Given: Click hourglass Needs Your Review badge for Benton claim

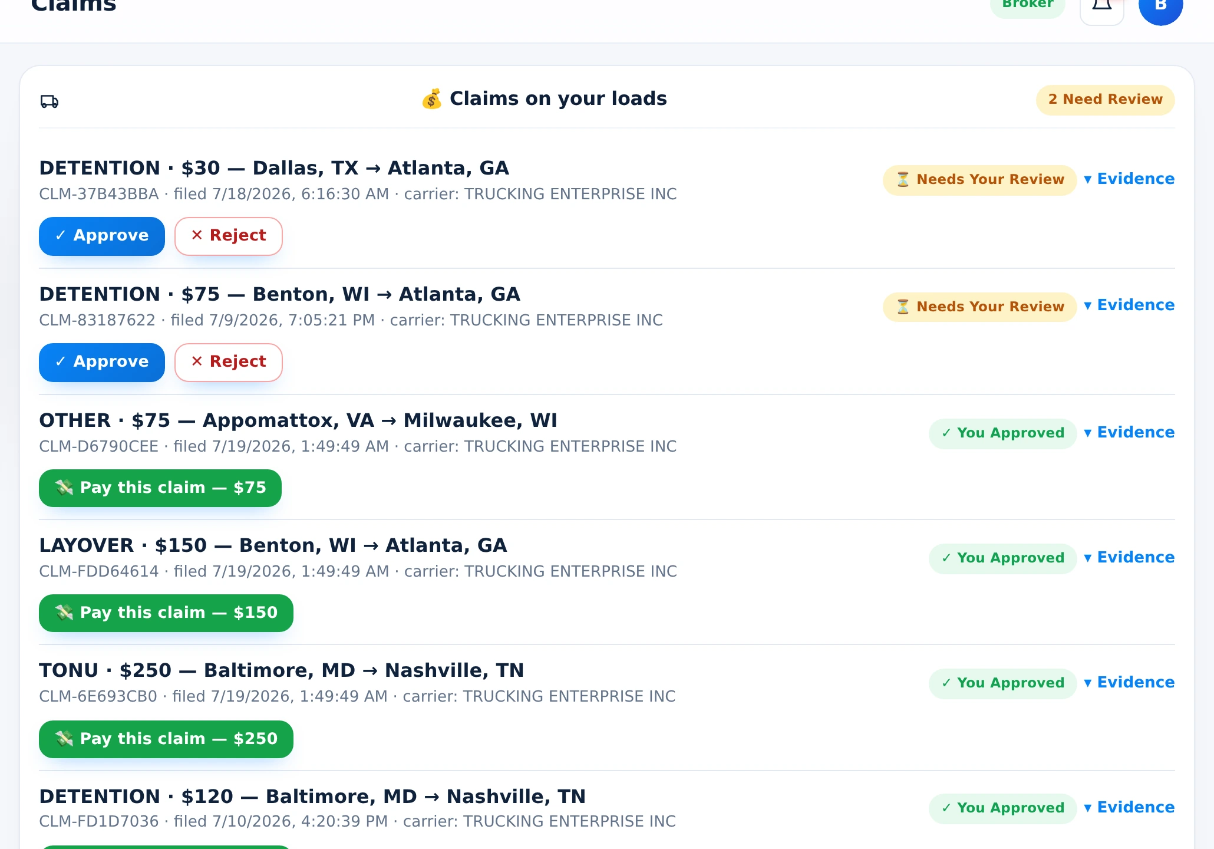Looking at the screenshot, I should pos(979,307).
